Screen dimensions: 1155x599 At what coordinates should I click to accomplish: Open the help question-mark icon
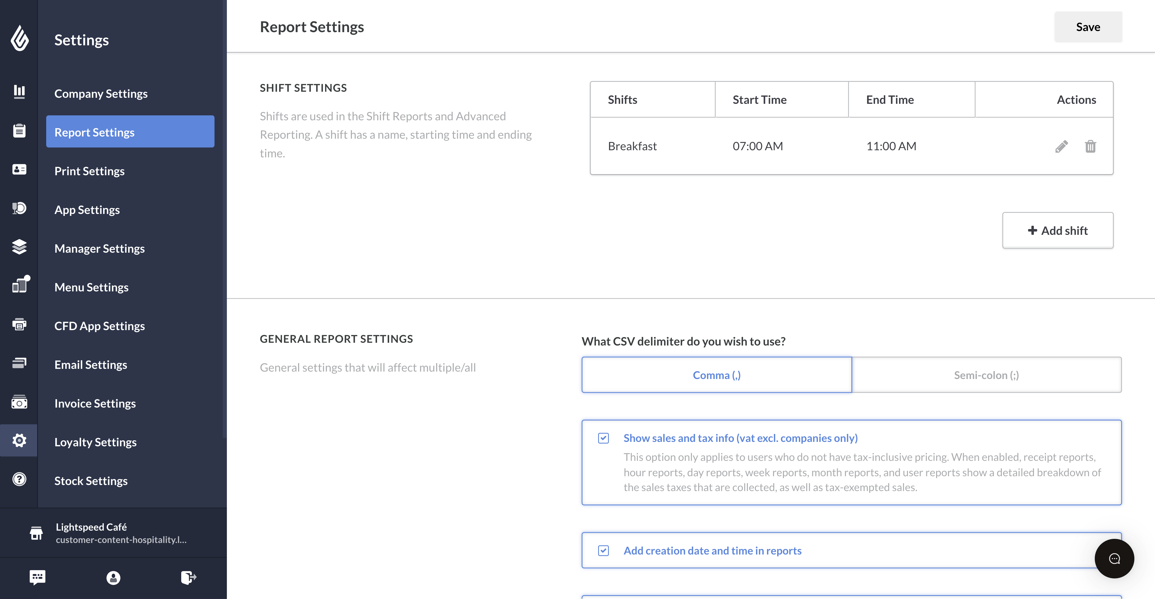point(19,480)
